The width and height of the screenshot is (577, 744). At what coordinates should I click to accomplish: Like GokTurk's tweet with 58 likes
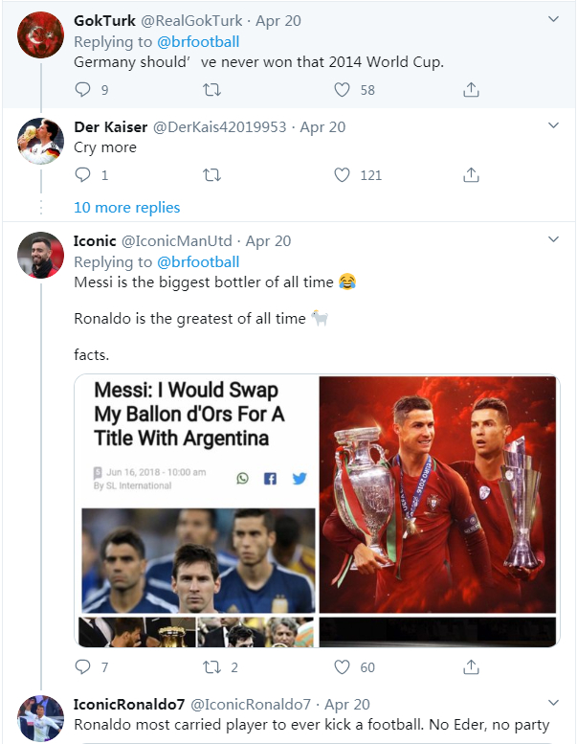point(343,90)
